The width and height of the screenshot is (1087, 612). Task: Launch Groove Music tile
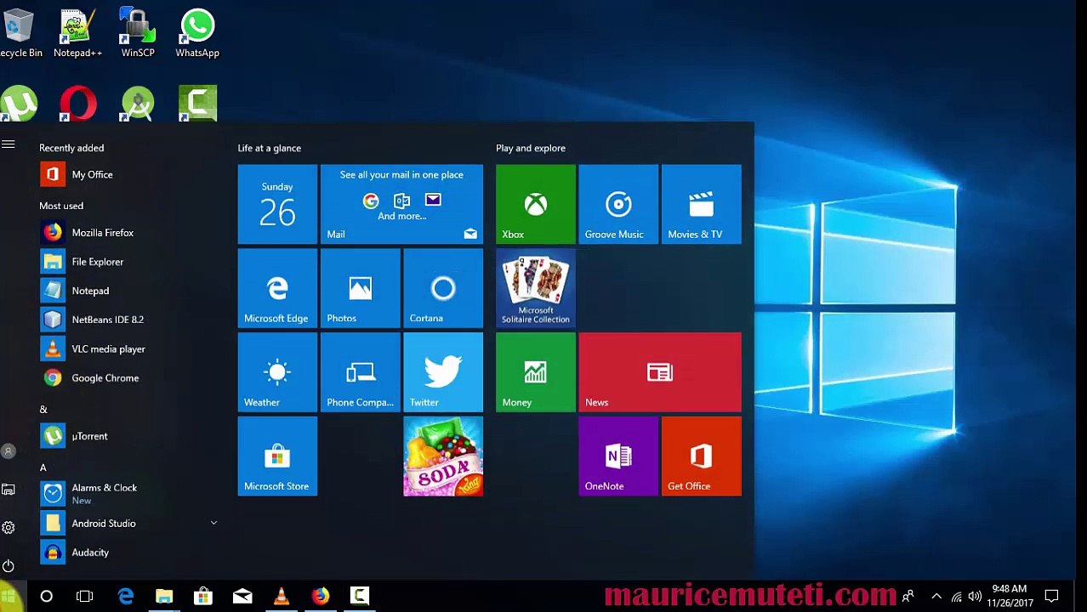(618, 204)
